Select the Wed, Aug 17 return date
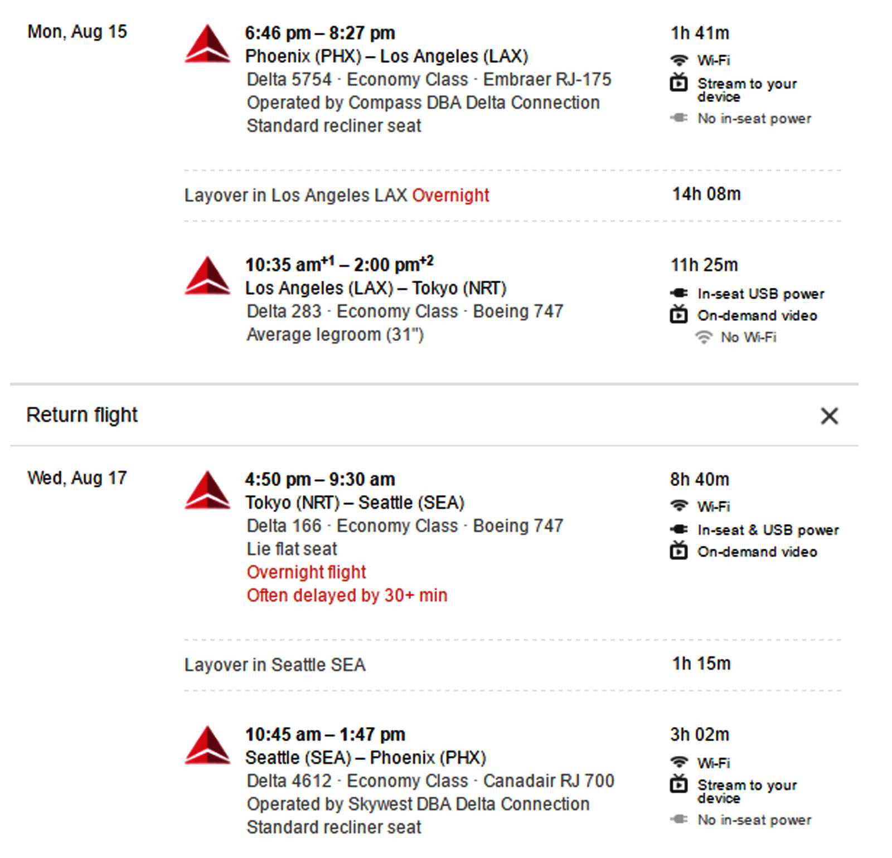The height and width of the screenshot is (858, 892). click(77, 479)
